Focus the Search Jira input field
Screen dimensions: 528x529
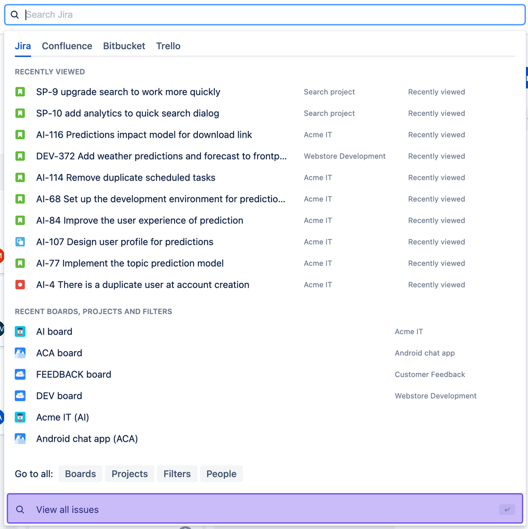coord(265,14)
